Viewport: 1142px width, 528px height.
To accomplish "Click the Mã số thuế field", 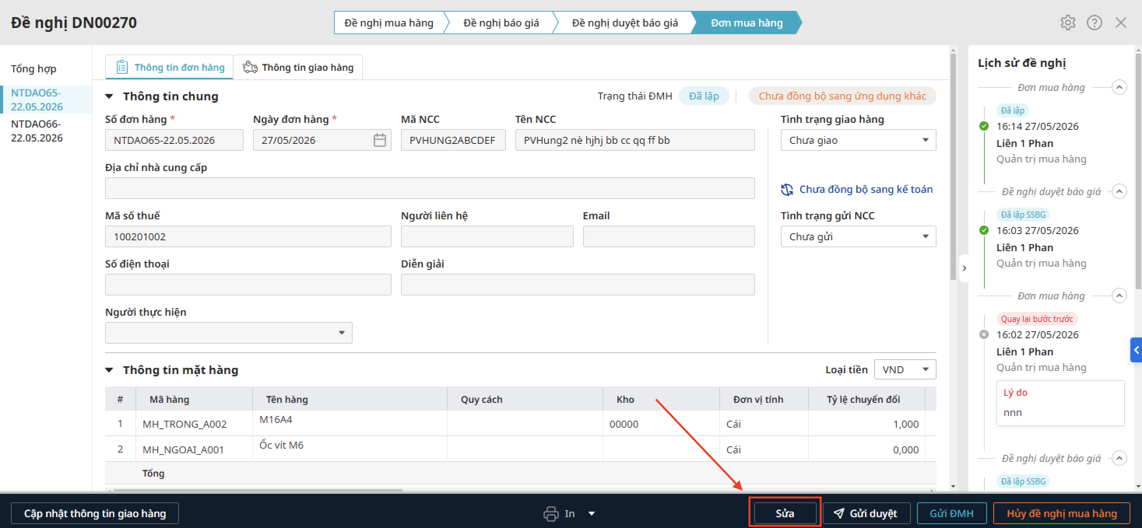I will (248, 236).
